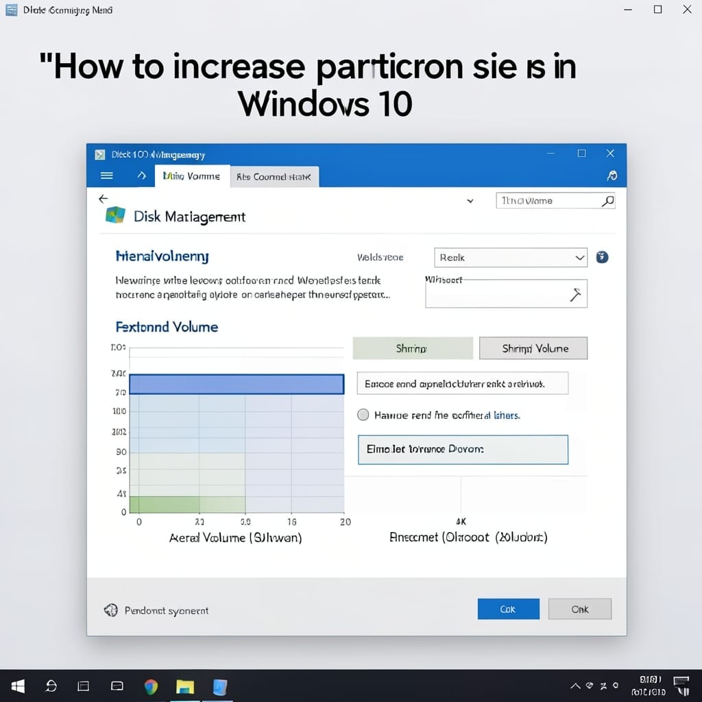This screenshot has width=702, height=702.
Task: Minimize the Disk Management dialog
Action: 550,154
